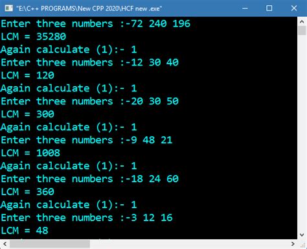This screenshot has height=249, width=307.
Task: Click the result "LCM = 35280"
Action: tap(34, 36)
